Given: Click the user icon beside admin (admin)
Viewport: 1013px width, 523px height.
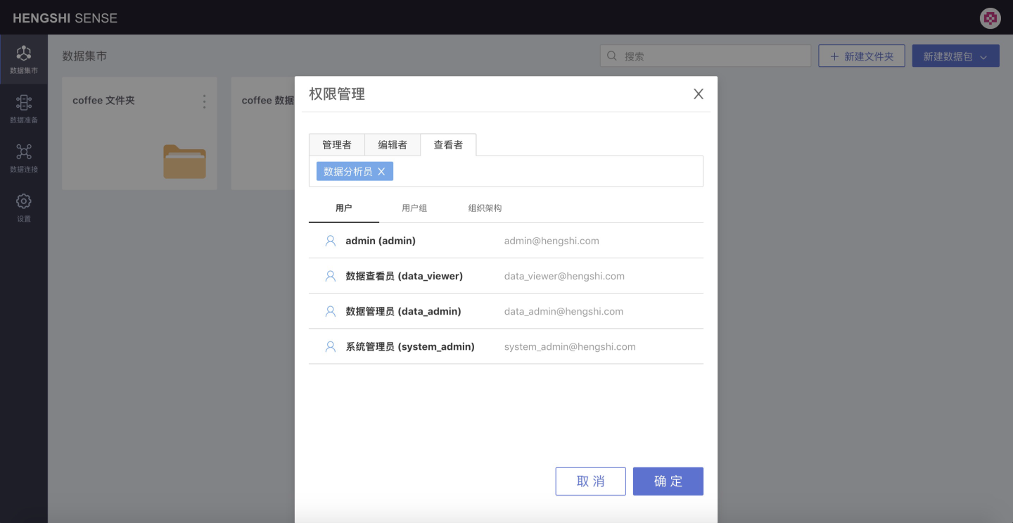Looking at the screenshot, I should [330, 241].
